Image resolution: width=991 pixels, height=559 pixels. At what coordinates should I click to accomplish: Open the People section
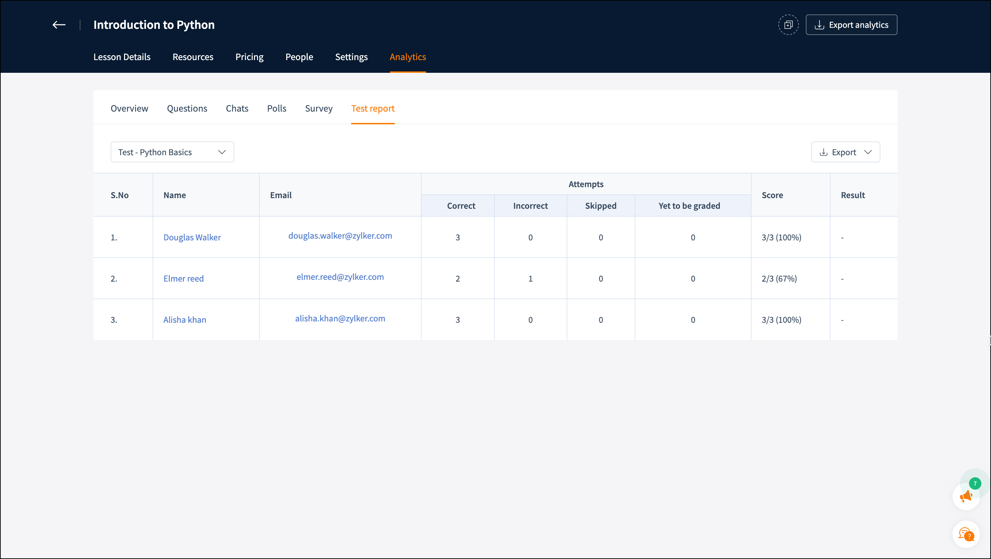click(299, 57)
